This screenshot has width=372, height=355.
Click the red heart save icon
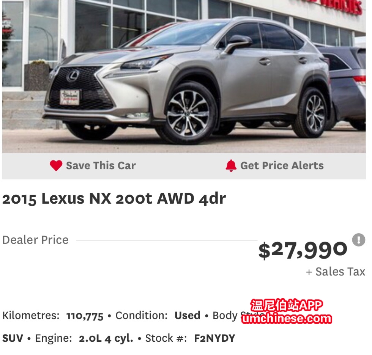(56, 165)
